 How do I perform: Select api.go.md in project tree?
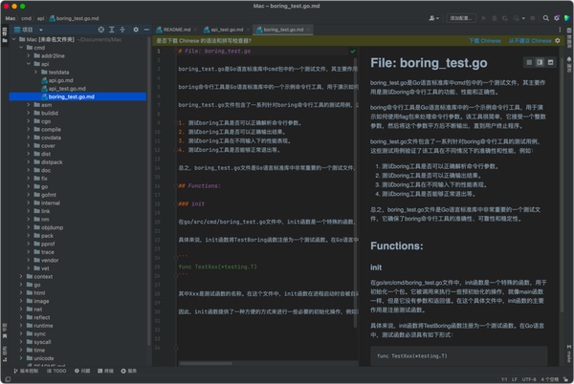[x=61, y=80]
